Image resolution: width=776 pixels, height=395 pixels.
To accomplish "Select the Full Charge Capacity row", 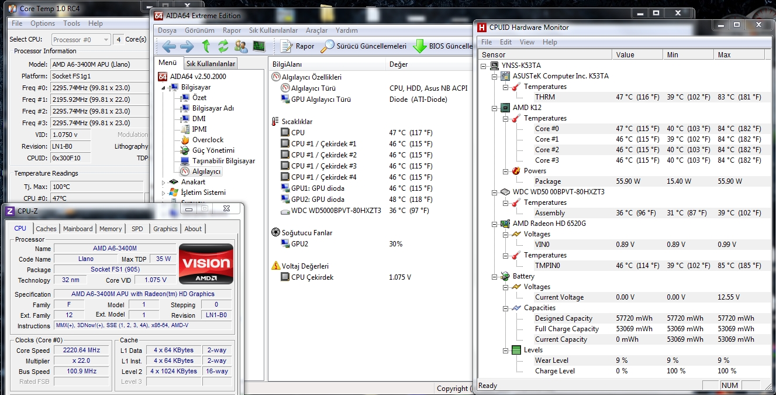I will tap(623, 329).
